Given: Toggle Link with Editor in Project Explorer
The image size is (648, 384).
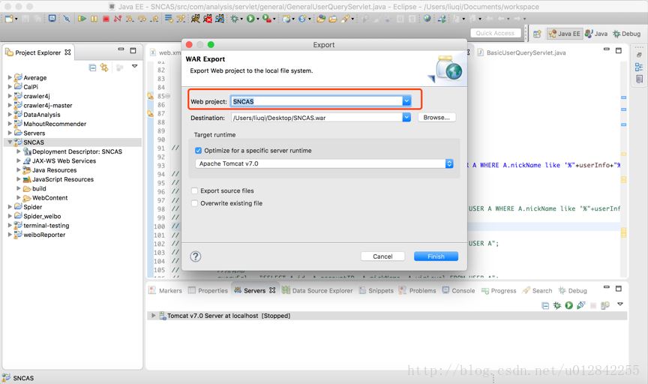Looking at the screenshot, I should tap(104, 67).
